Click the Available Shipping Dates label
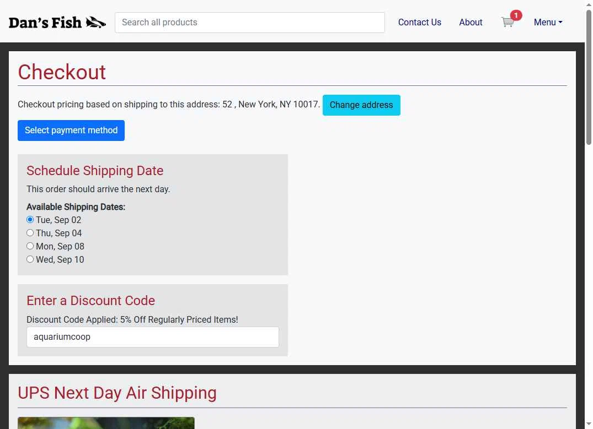The image size is (593, 429). pos(76,207)
